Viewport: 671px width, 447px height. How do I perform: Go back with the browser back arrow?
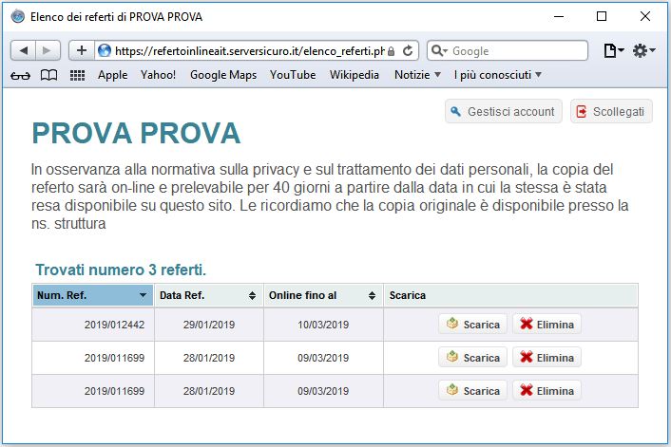(x=23, y=51)
